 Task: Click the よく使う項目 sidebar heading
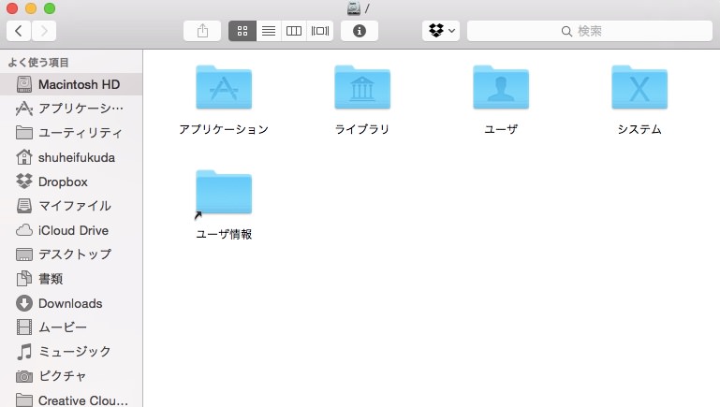(x=38, y=63)
